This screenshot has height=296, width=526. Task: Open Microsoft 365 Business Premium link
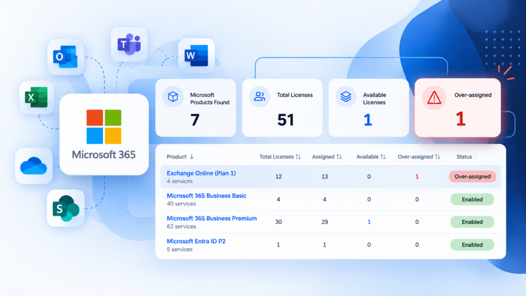click(212, 218)
